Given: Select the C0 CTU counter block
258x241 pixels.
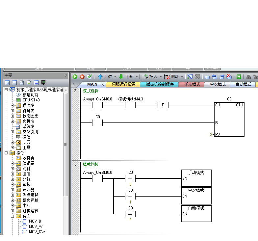Looking at the screenshot, I should 229,119.
